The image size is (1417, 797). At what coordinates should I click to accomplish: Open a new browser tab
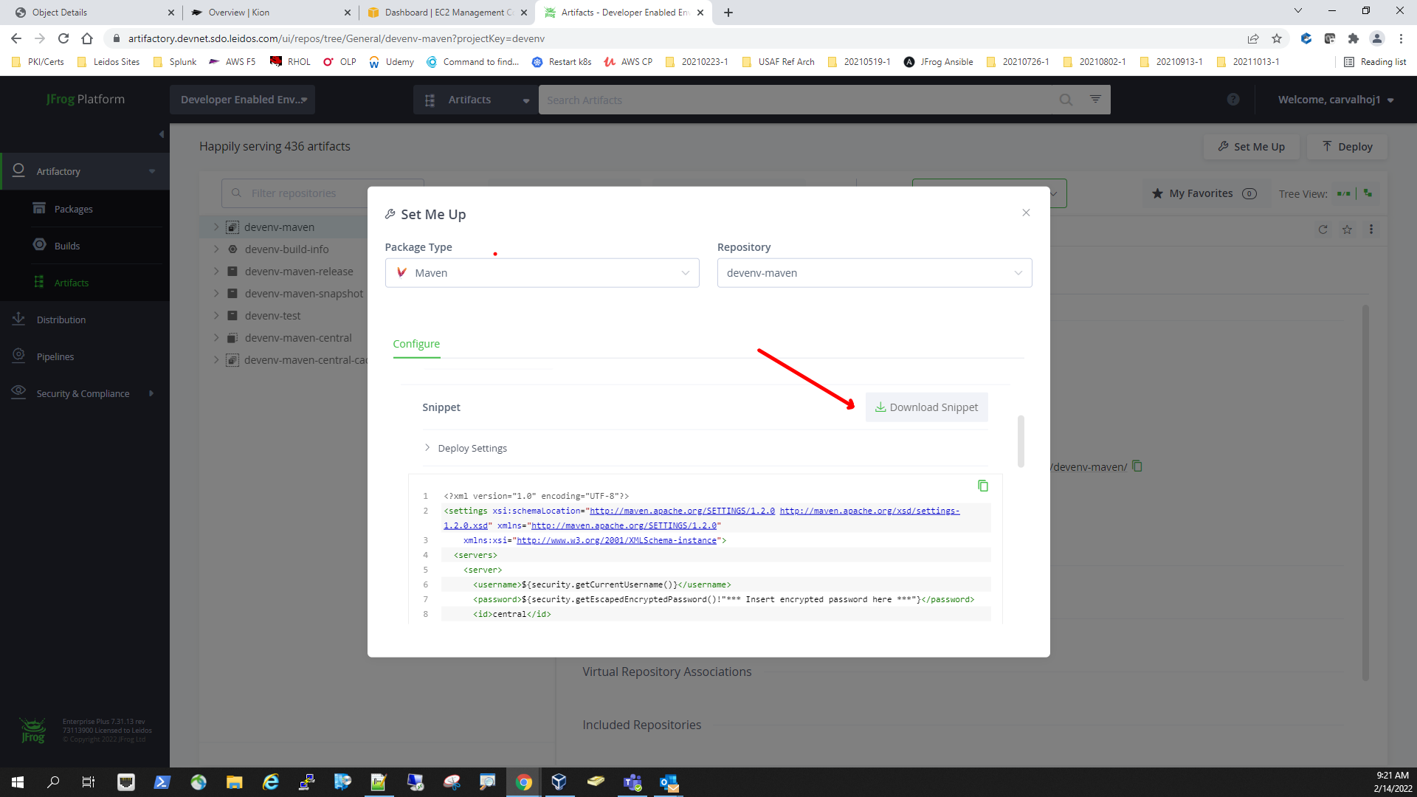coord(728,13)
